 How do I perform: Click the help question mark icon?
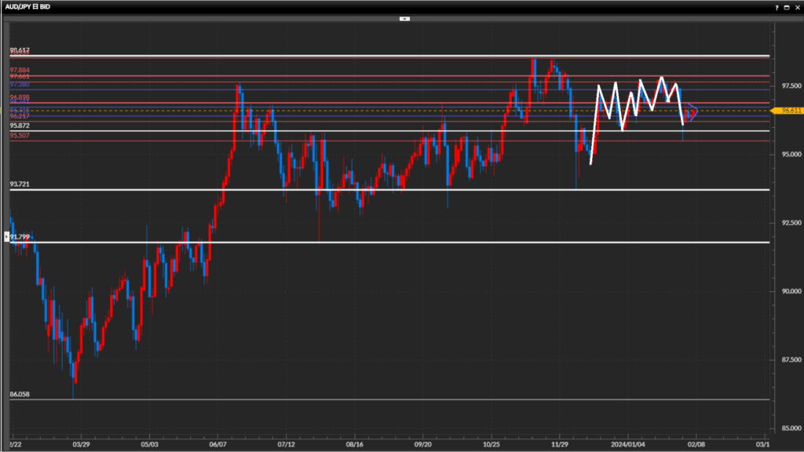777,6
